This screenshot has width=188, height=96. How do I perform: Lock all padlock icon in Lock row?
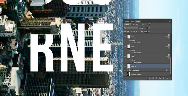[137, 32]
